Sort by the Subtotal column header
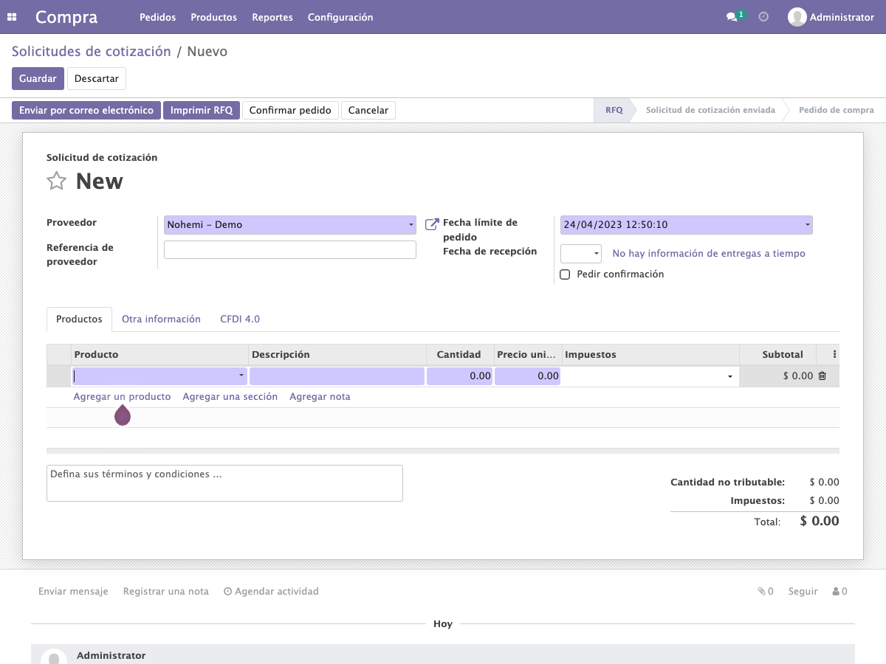886x664 pixels. tap(777, 355)
